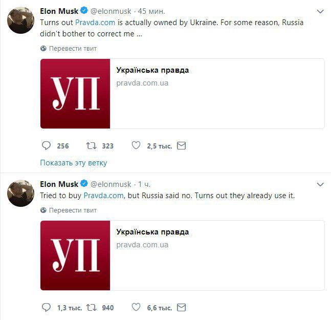331x320 pixels.
Task: Like the second tweet with 6,6 тыс. likes
Action: point(136,308)
